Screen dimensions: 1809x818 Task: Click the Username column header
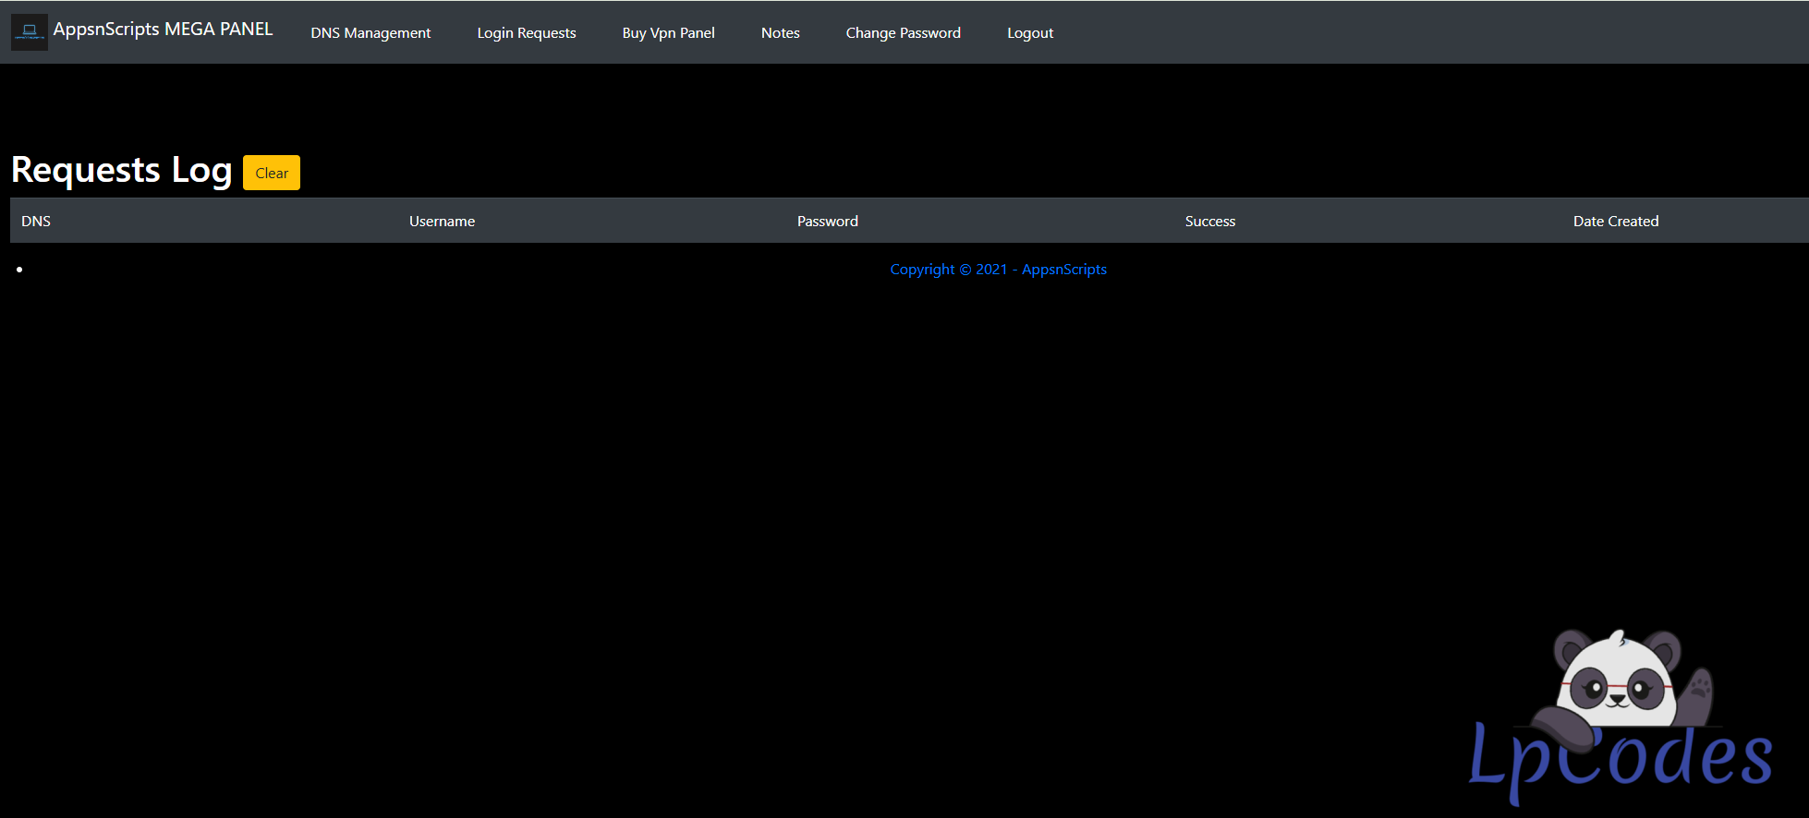click(442, 222)
